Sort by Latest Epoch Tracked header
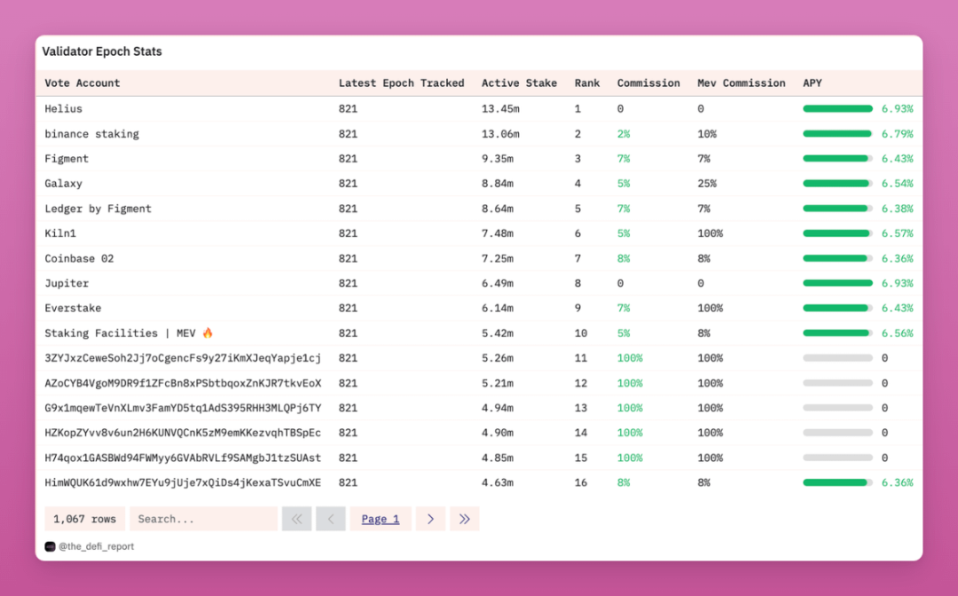Image resolution: width=958 pixels, height=596 pixels. [401, 83]
